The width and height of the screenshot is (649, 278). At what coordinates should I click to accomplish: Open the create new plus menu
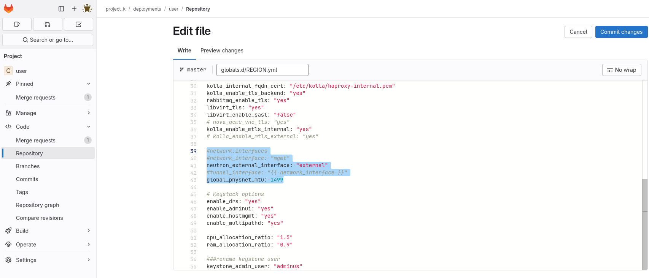[x=74, y=9]
